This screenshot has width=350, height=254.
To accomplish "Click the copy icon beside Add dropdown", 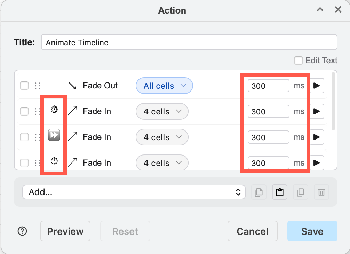I will point(259,192).
